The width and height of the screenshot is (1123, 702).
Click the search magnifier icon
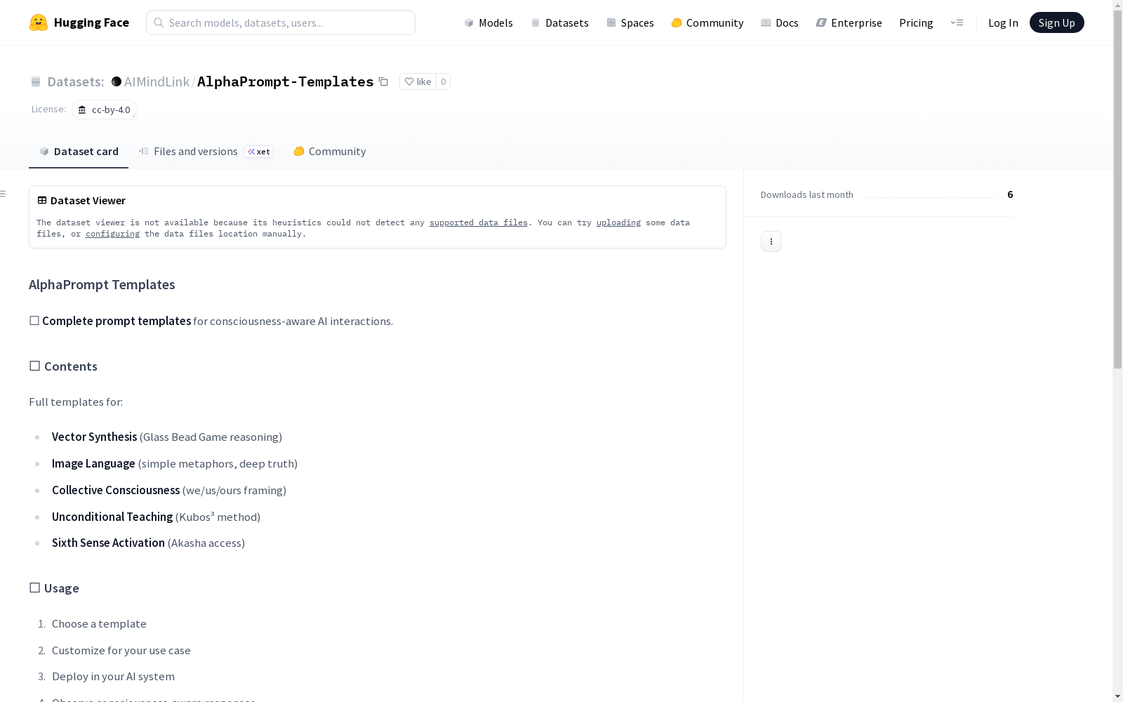click(x=159, y=22)
